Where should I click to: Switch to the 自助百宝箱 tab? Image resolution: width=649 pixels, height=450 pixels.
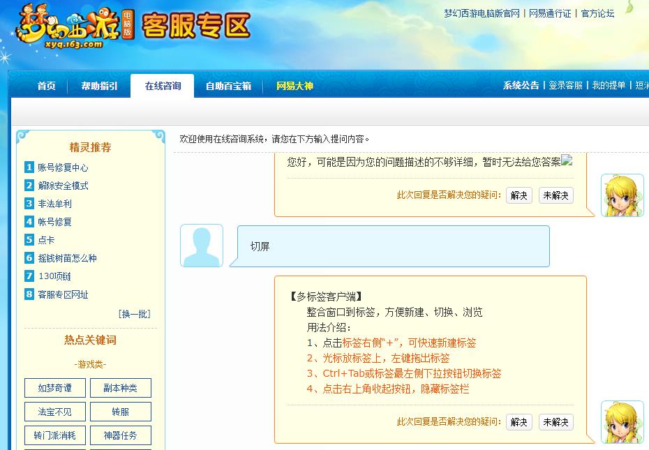[x=227, y=85]
